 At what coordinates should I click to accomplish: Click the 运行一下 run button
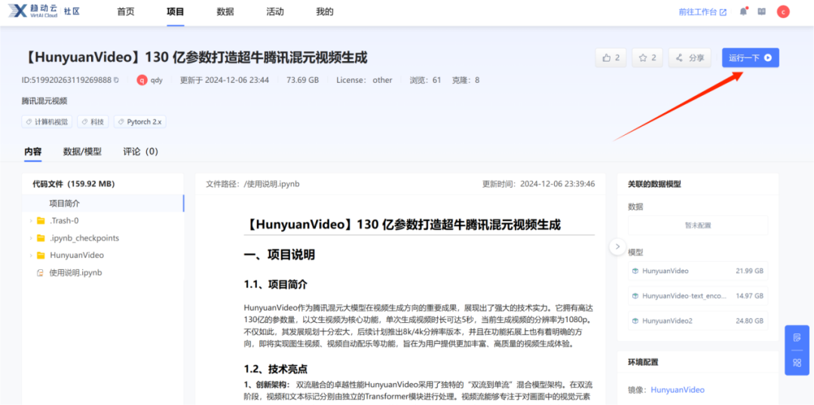pyautogui.click(x=750, y=57)
